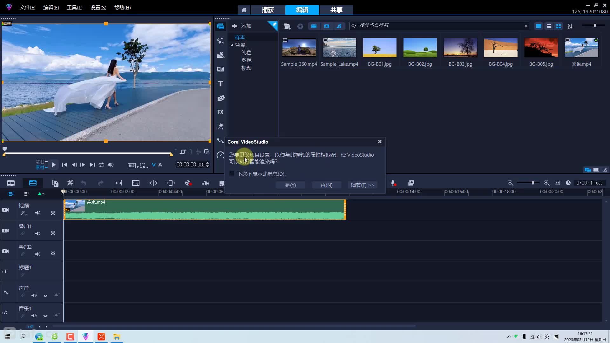The image size is (610, 343).
Task: Expand the 声音 track options chevron
Action: pos(45,295)
